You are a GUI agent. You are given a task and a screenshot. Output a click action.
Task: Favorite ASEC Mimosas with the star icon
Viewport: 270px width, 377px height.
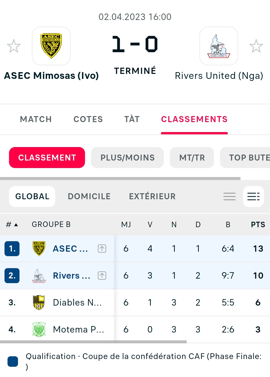[x=13, y=46]
